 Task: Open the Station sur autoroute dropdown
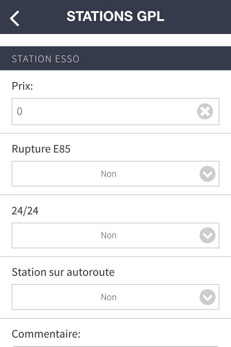click(115, 297)
